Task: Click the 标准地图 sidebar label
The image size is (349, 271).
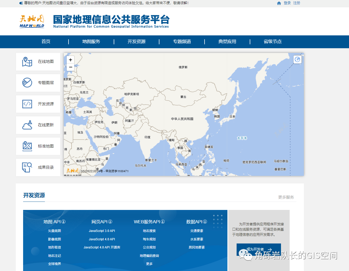Action: tap(46, 146)
